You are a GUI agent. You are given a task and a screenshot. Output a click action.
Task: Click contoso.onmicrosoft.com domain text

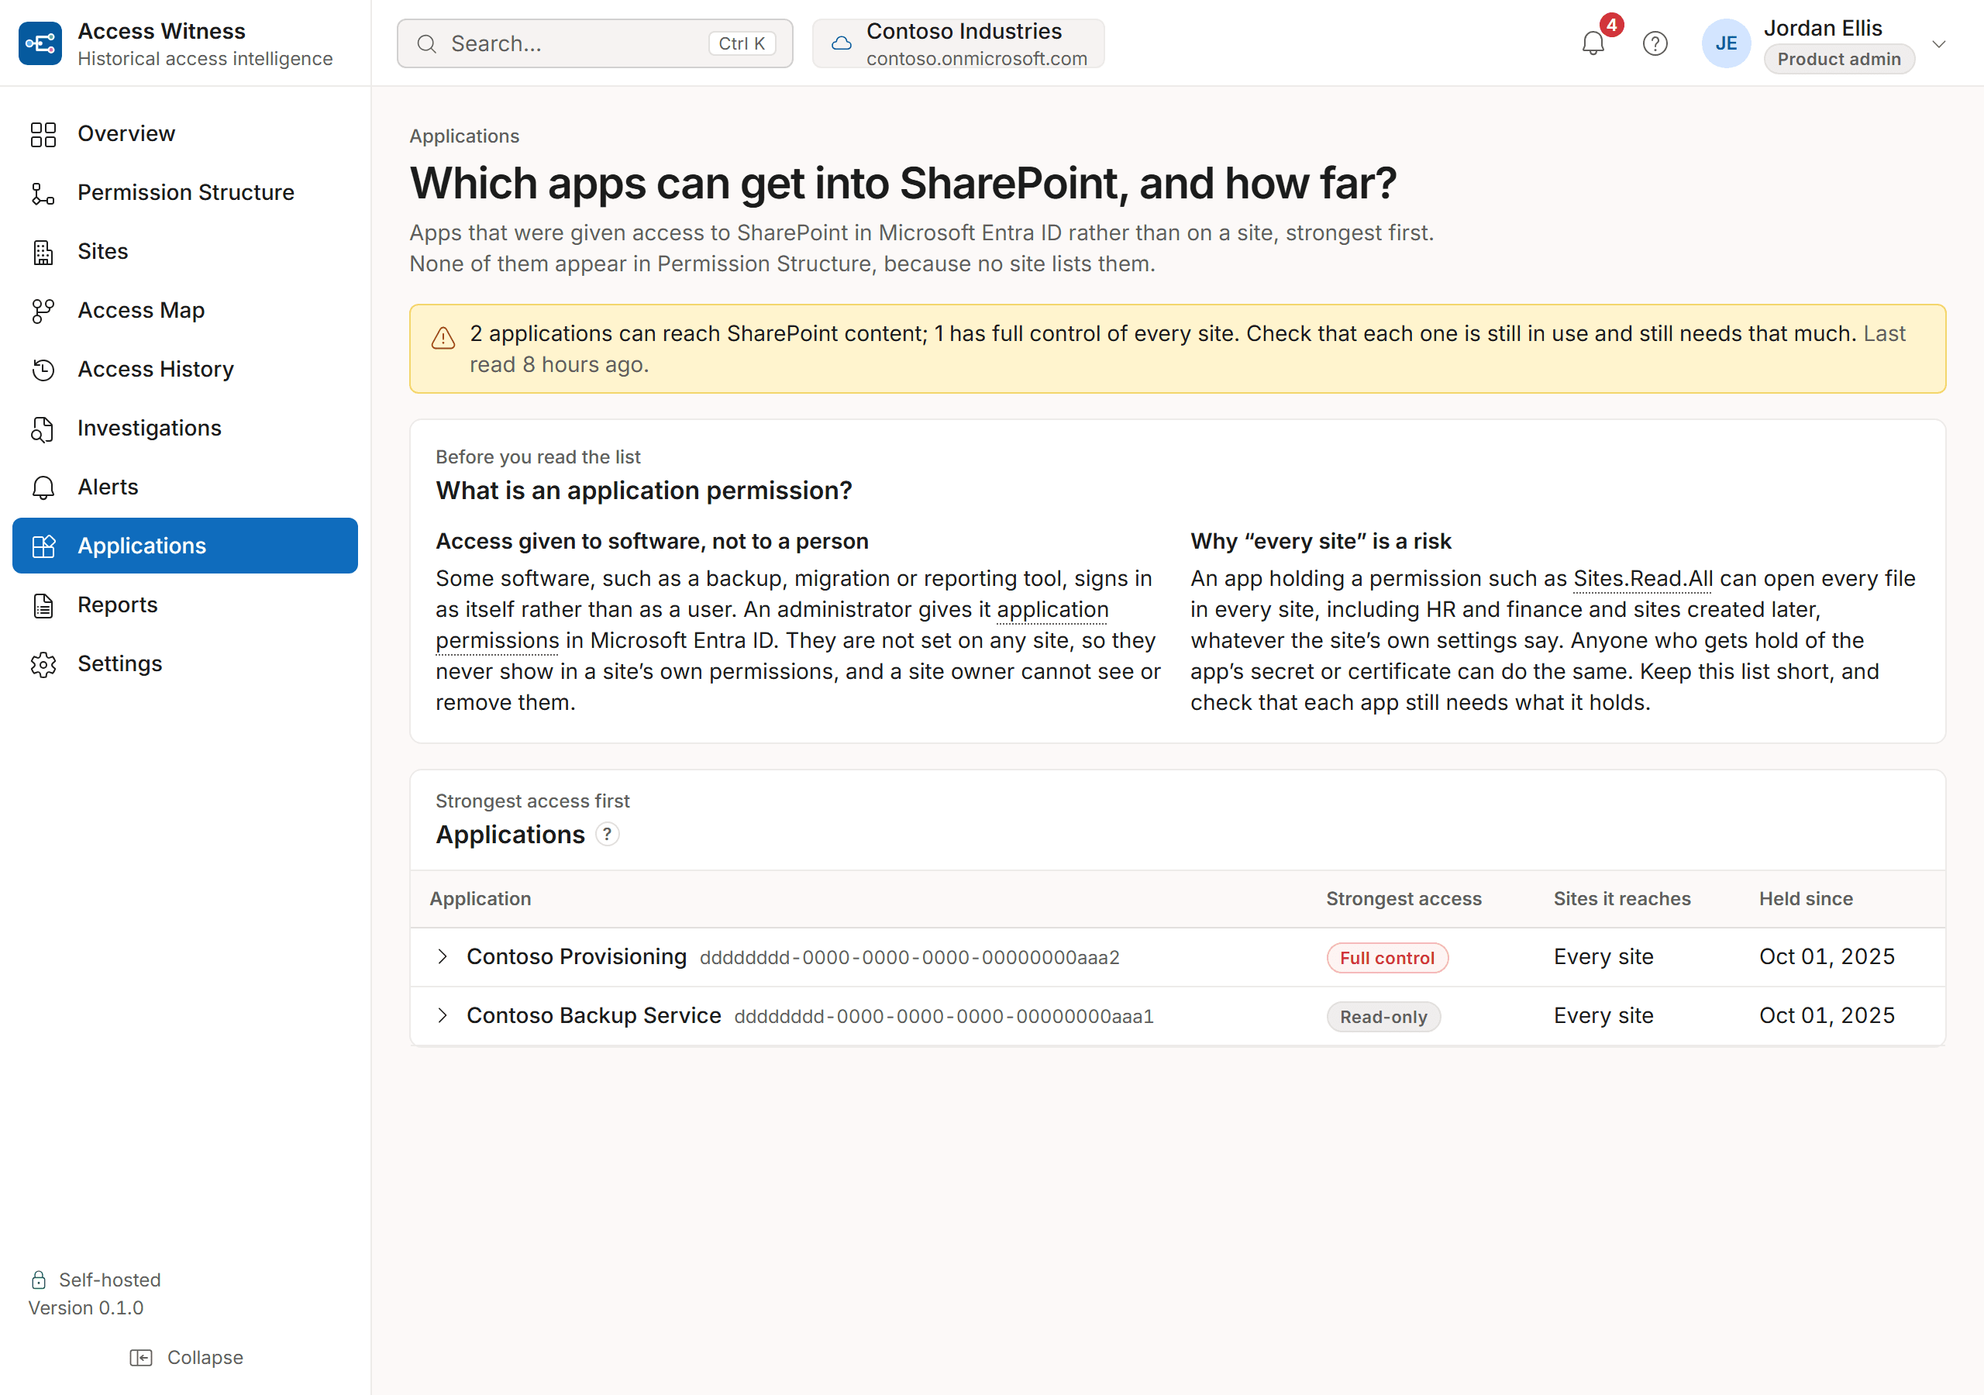point(976,59)
